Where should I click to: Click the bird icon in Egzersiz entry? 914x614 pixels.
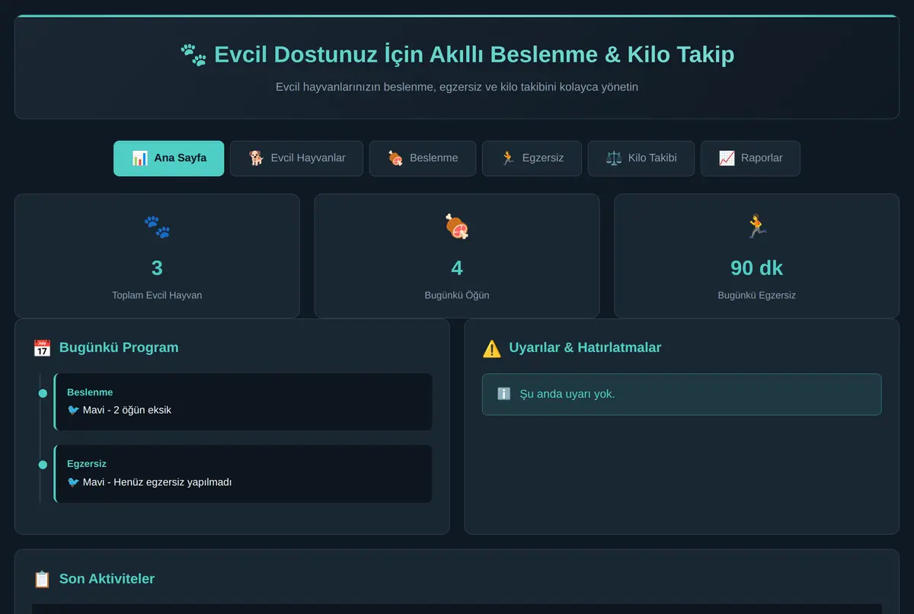73,482
